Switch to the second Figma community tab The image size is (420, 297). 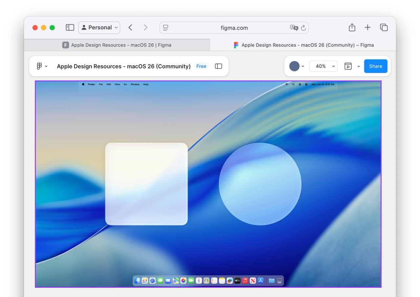pos(303,45)
